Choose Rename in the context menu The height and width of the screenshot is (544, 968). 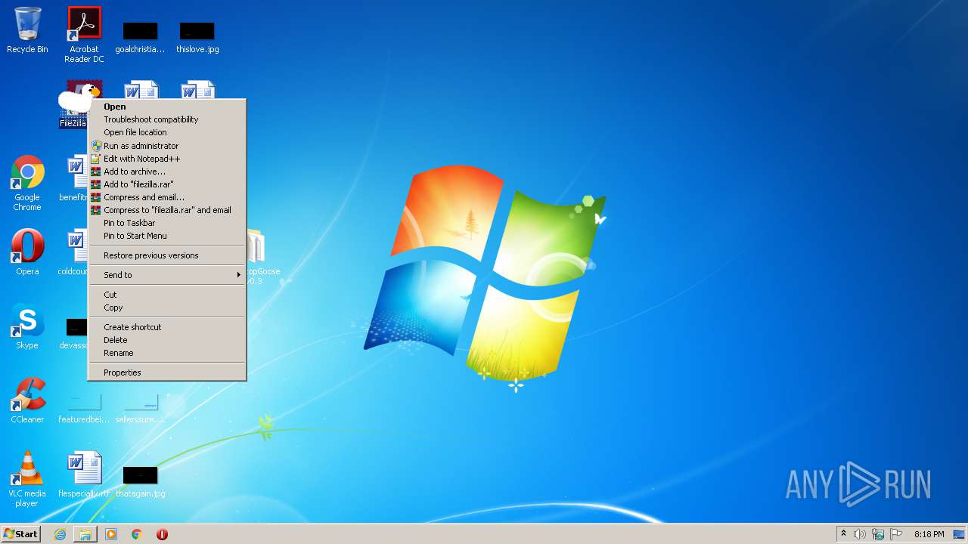coord(167,353)
